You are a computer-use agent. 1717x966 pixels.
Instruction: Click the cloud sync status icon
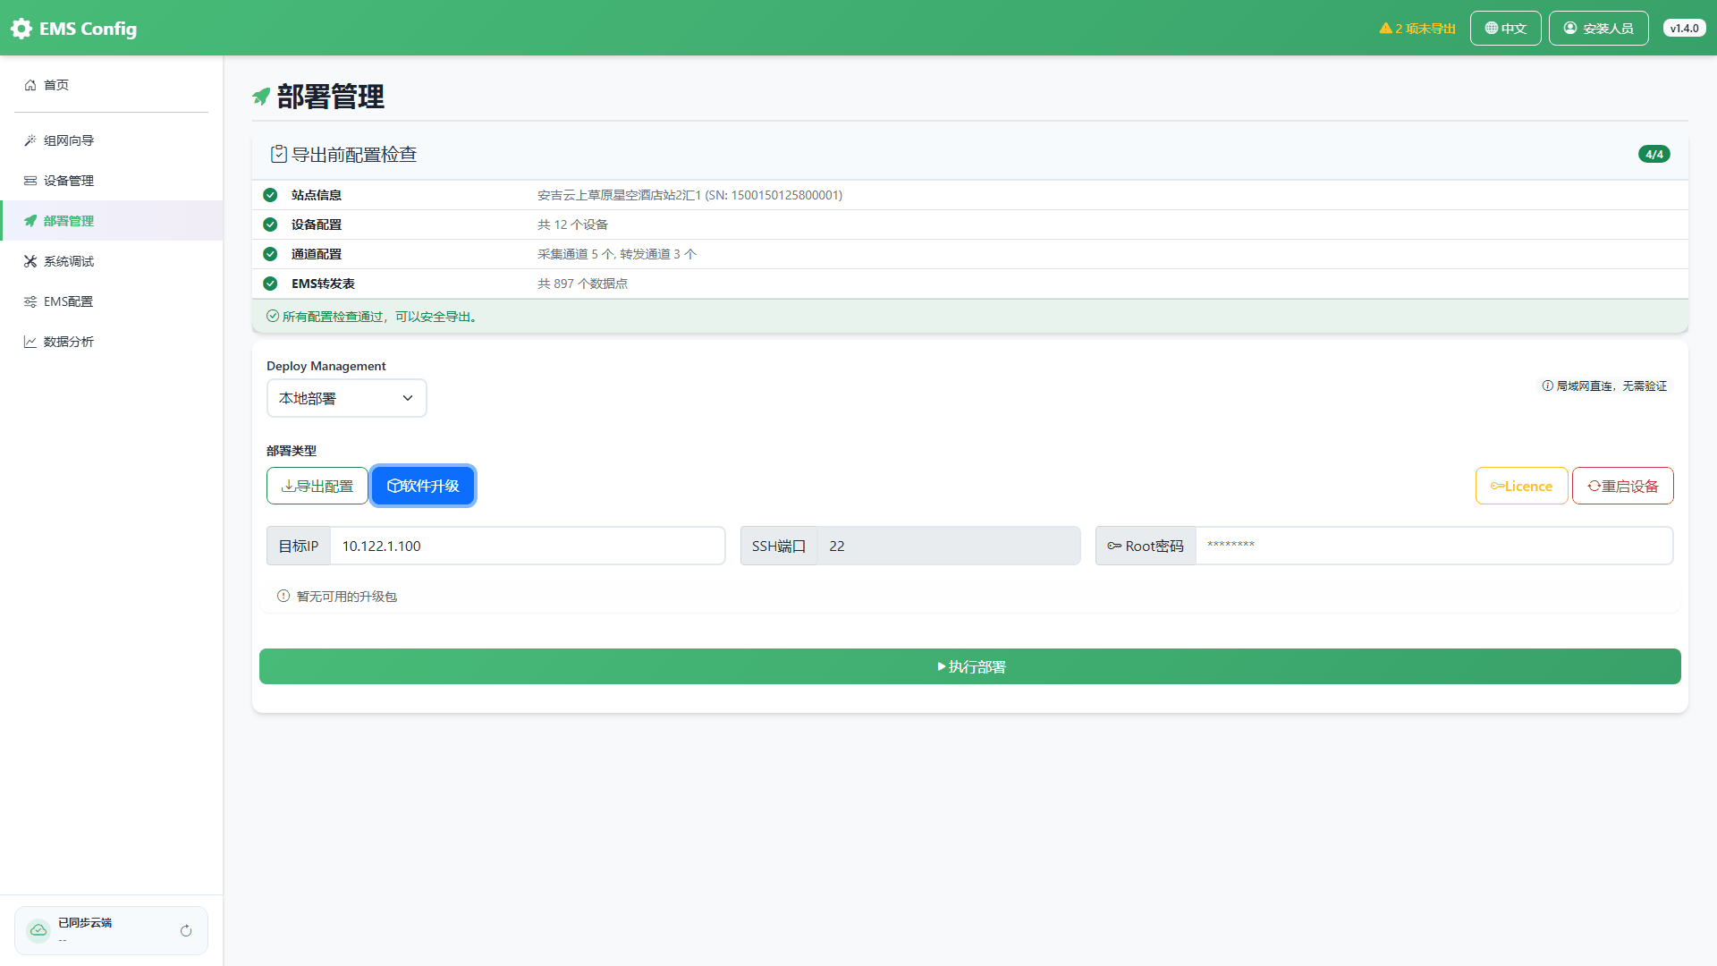[x=38, y=930]
